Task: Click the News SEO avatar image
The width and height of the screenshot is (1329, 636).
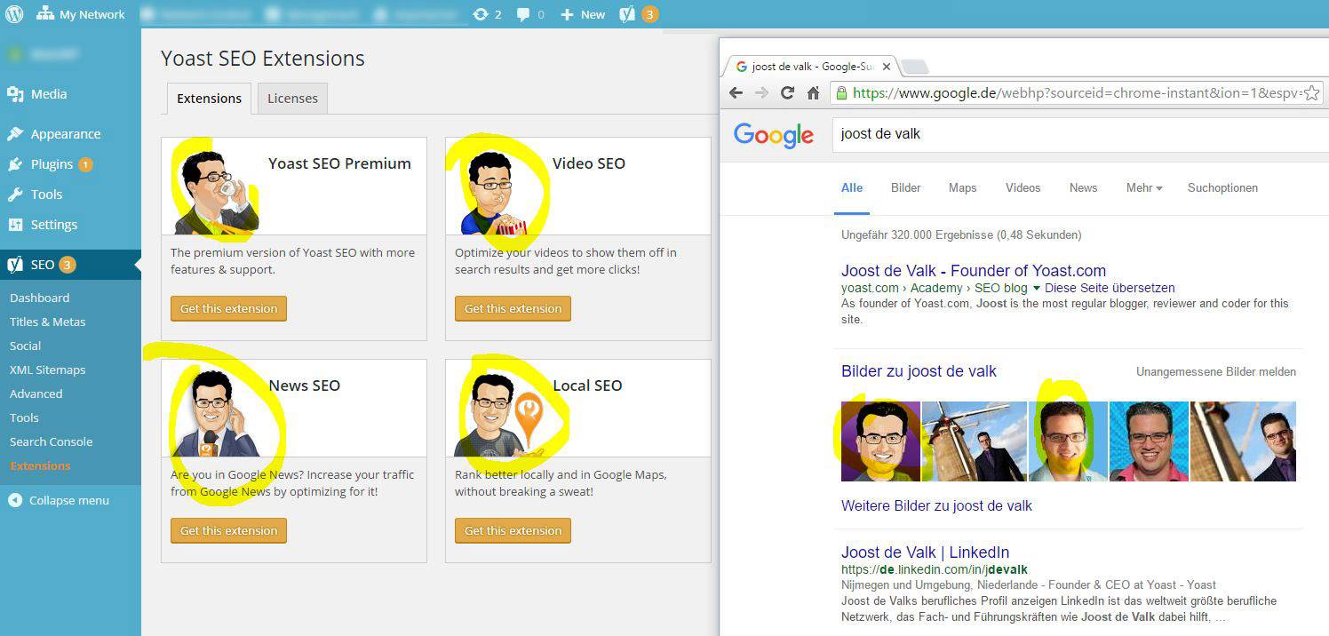Action: 216,414
